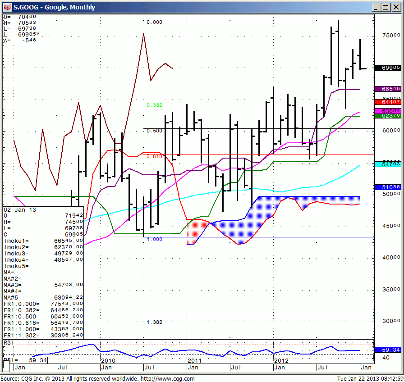Screen dimensions: 404x382
Task: Click the 75000 price scale label
Action: (391, 36)
